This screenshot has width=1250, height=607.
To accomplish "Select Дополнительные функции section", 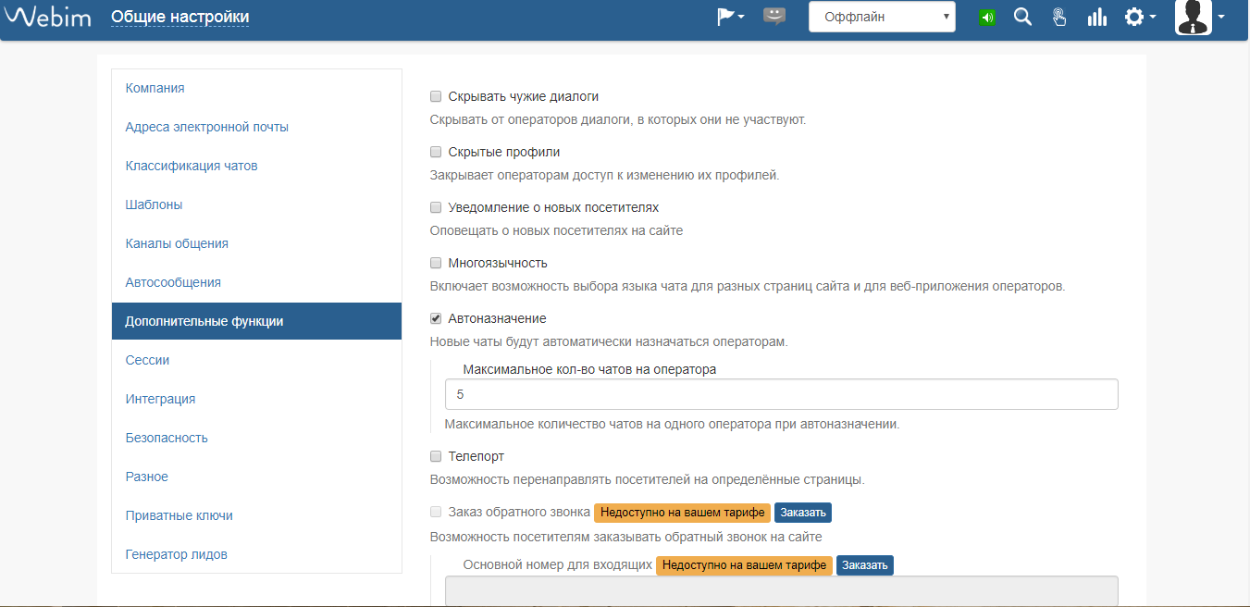I will coord(257,321).
